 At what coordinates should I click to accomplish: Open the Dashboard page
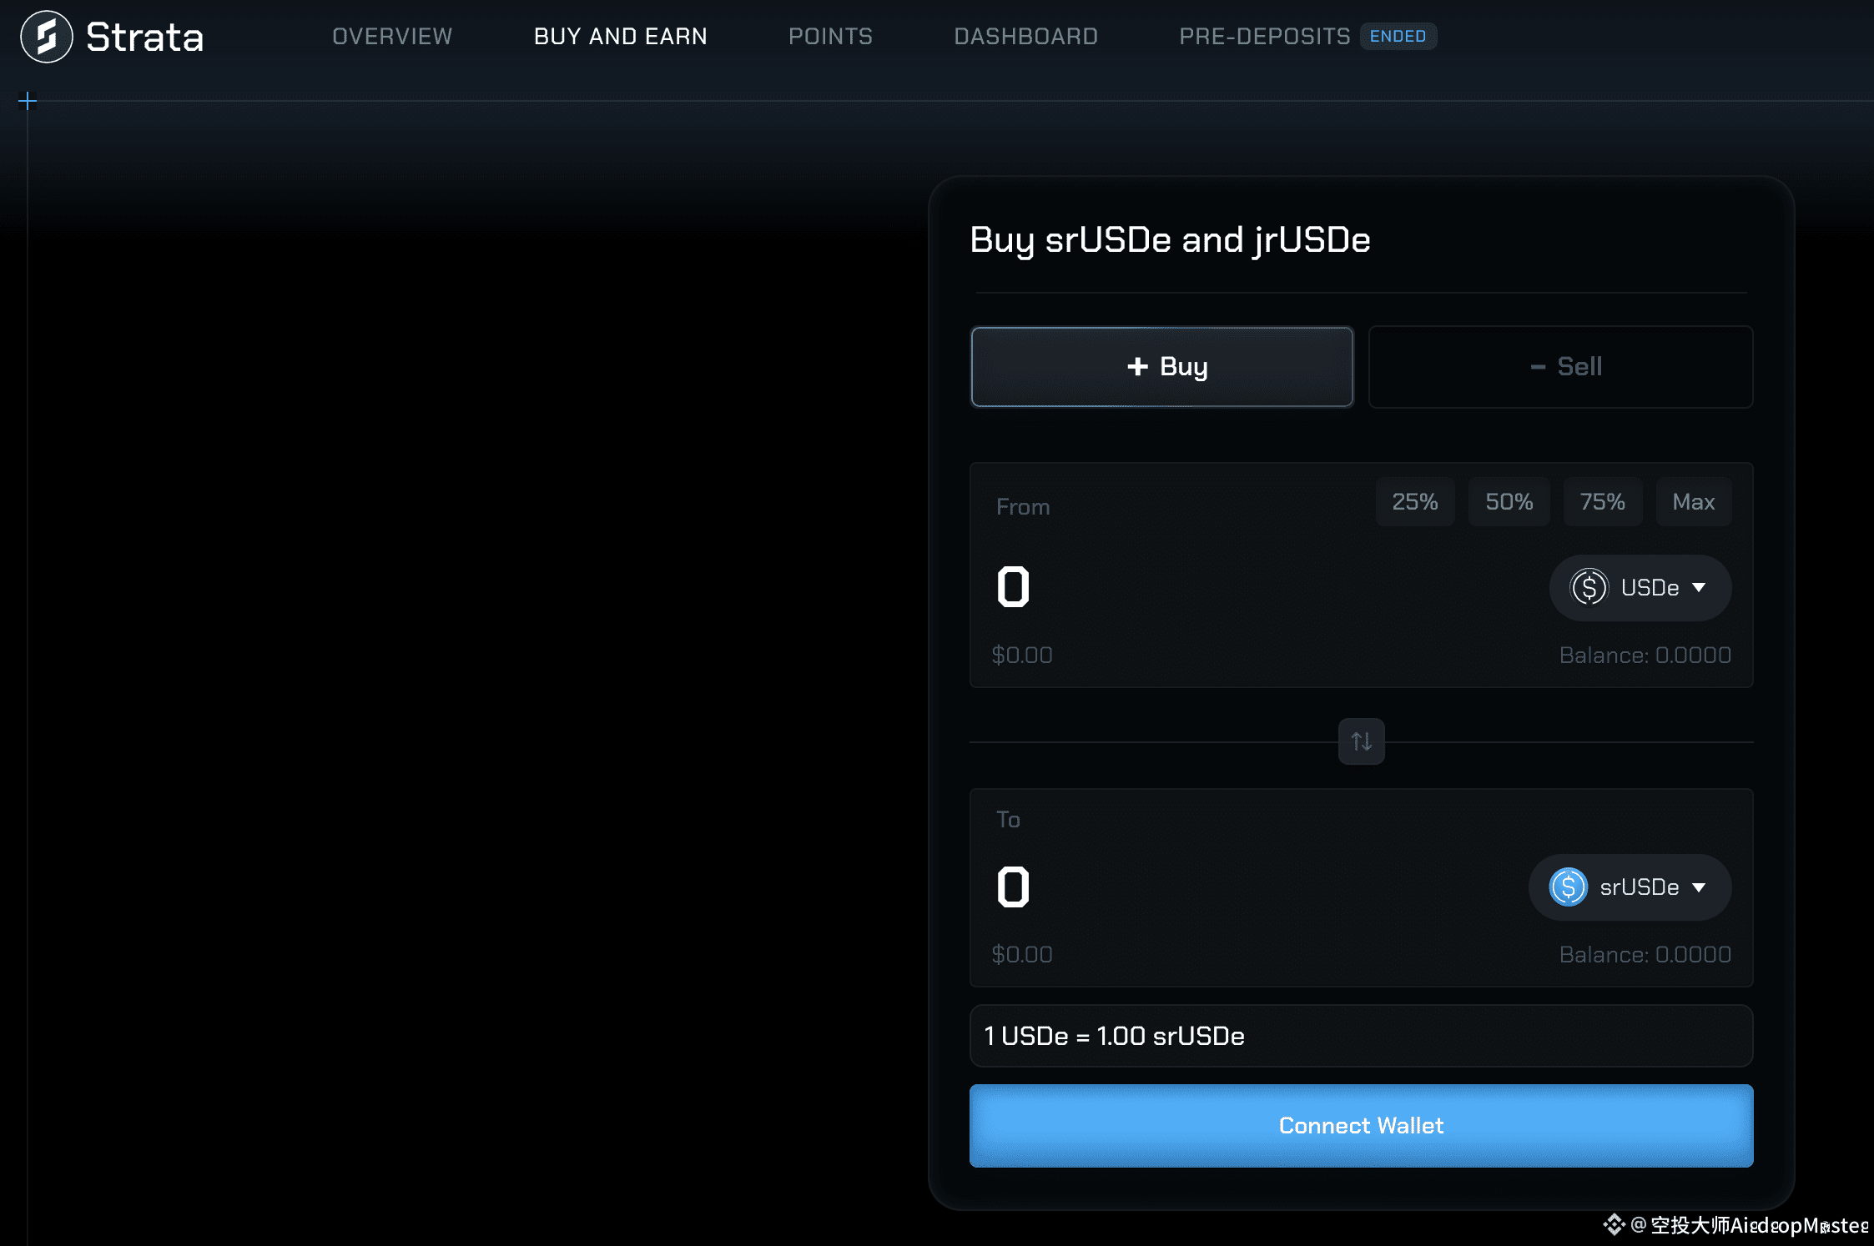[x=1025, y=37]
